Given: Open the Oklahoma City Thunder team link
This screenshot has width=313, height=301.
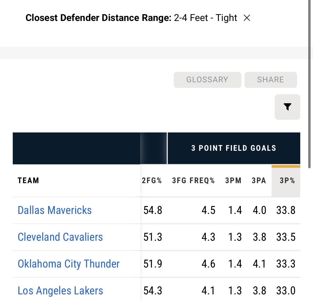Looking at the screenshot, I should tap(68, 264).
